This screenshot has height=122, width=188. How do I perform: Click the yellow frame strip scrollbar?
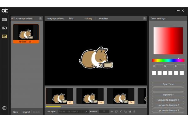click(x=53, y=106)
